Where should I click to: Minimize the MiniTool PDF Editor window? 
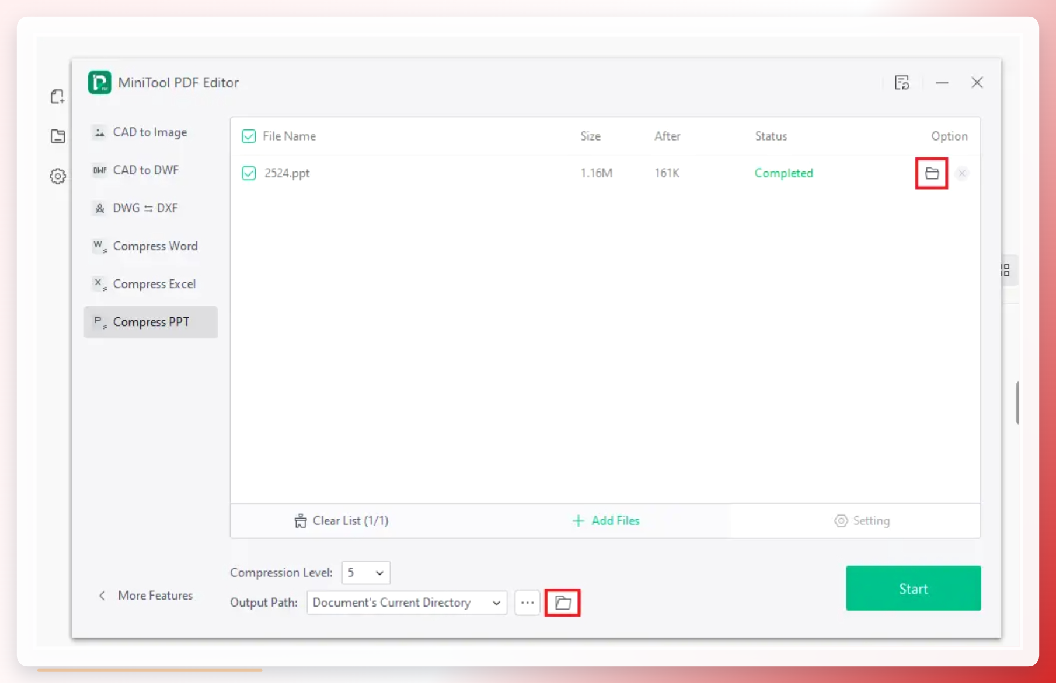pos(942,83)
